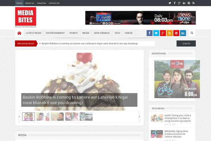Open Sports section
This screenshot has width=211, height=141.
click(x=73, y=33)
